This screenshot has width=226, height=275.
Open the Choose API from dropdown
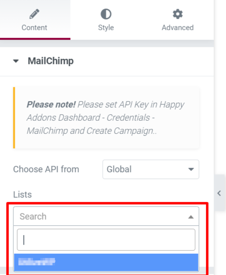(x=151, y=169)
